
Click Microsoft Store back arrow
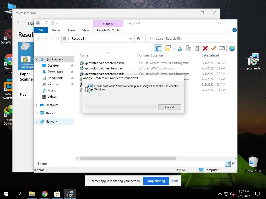[x=19, y=23]
